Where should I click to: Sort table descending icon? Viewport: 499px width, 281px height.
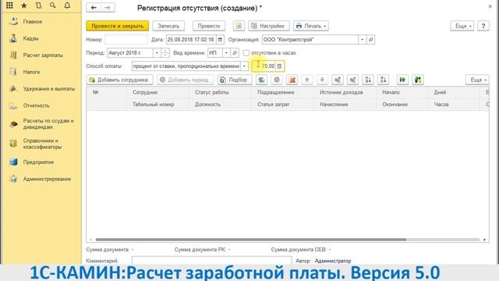[x=383, y=80]
